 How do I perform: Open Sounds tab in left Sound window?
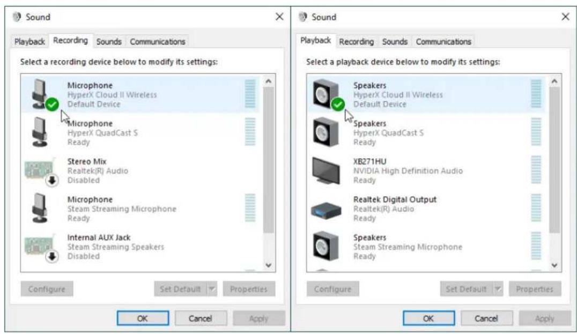click(109, 42)
